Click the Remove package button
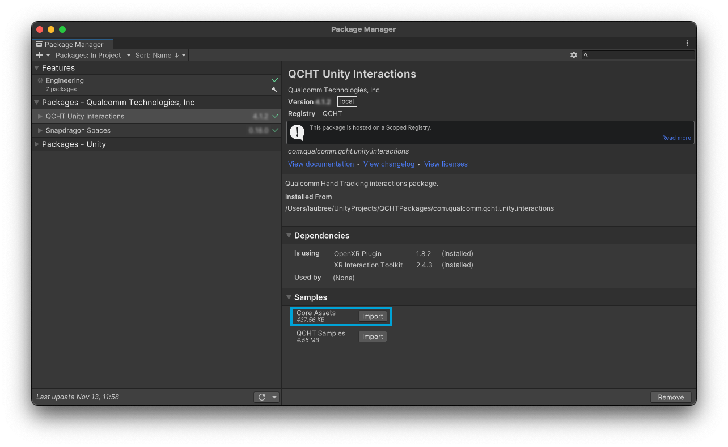This screenshot has width=728, height=447. pos(671,397)
